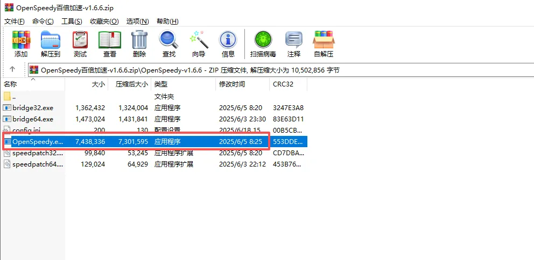Click CRC32 value 3247E3A8
Image resolution: width=534 pixels, height=260 pixels.
288,108
